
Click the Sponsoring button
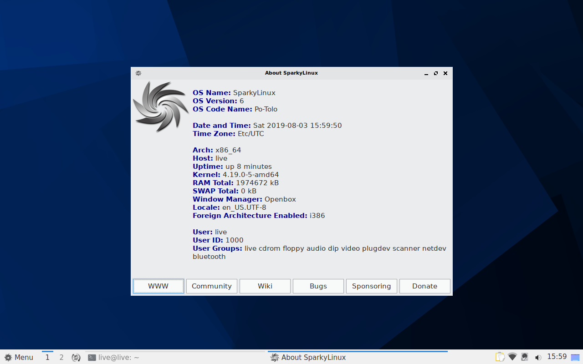pos(372,286)
